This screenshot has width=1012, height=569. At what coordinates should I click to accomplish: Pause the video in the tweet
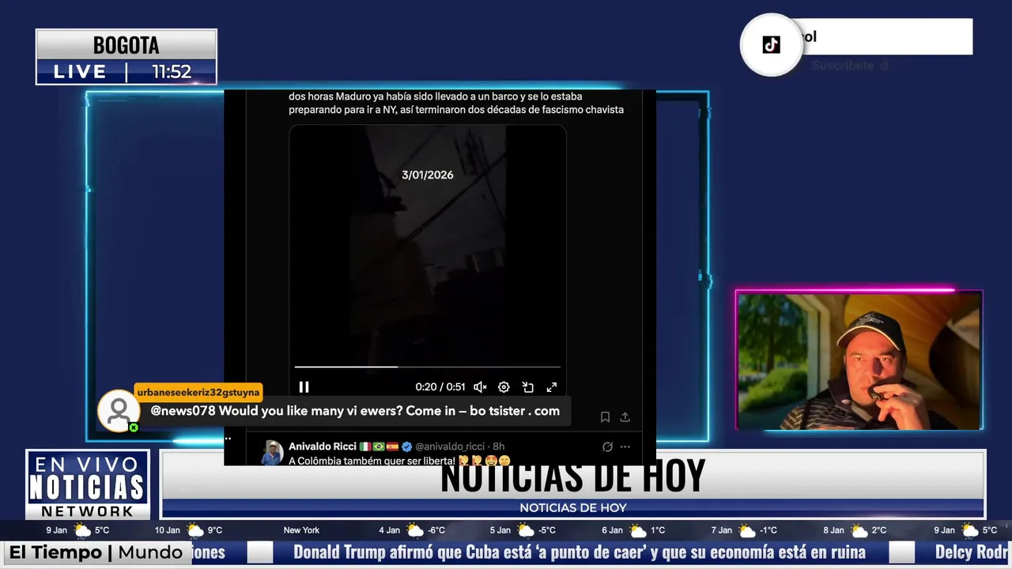click(304, 387)
